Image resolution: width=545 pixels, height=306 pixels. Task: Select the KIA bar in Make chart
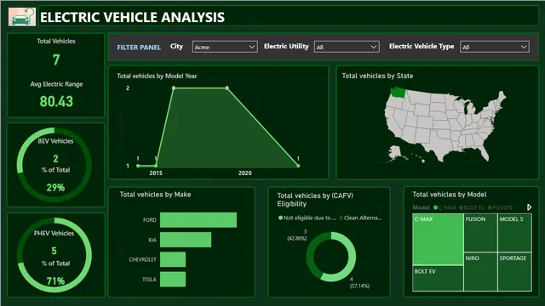tap(186, 240)
